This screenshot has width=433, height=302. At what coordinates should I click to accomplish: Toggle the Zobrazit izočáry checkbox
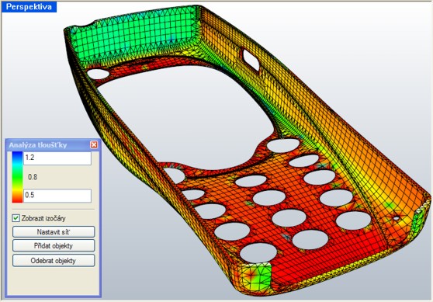tap(16, 218)
